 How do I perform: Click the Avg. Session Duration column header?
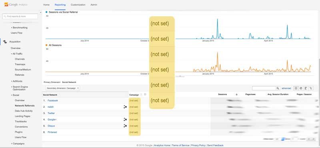coord(278,95)
